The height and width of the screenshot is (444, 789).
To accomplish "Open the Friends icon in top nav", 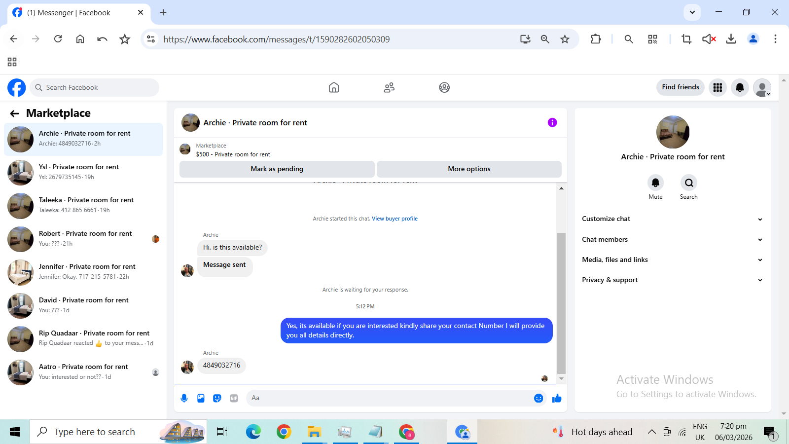I will 389,87.
